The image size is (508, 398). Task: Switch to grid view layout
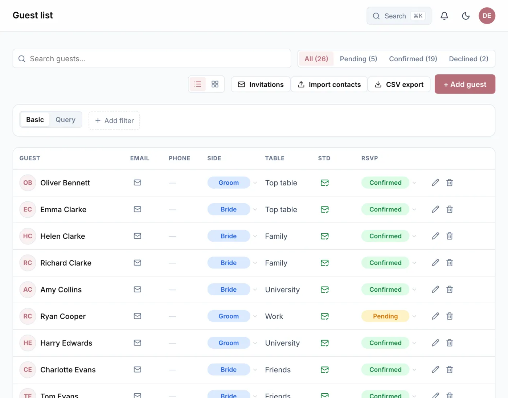coord(215,84)
